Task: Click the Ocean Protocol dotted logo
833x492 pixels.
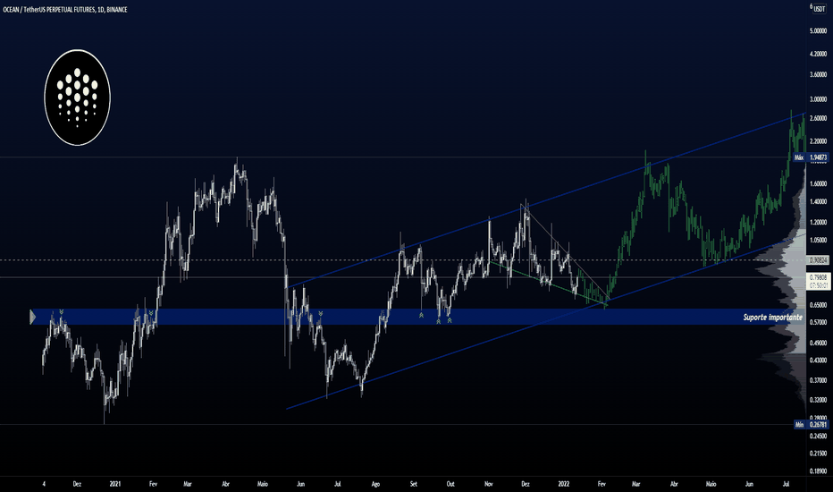Action: 77,98
